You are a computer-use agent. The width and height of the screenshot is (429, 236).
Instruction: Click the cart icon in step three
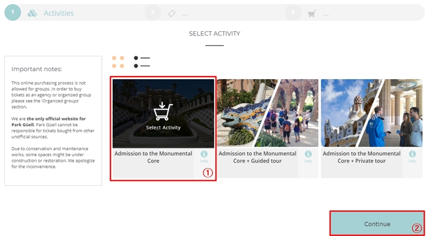click(312, 13)
